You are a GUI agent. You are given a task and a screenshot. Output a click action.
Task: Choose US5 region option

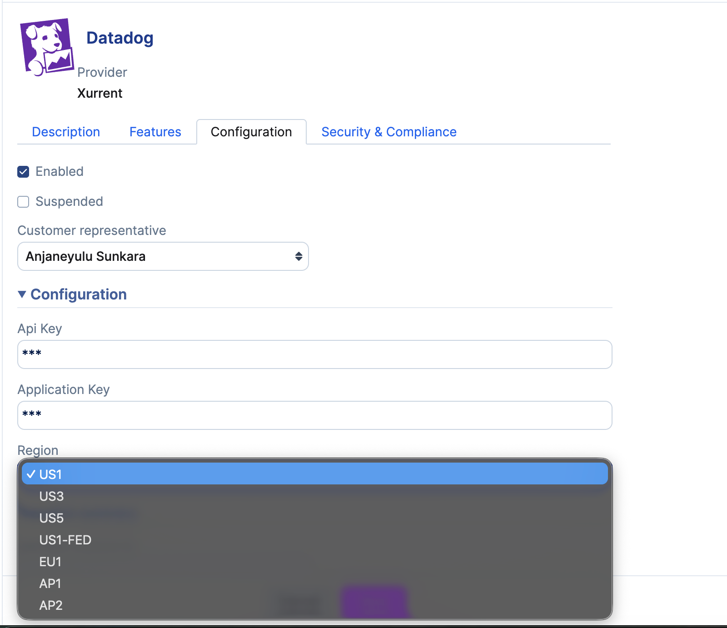tap(315, 518)
